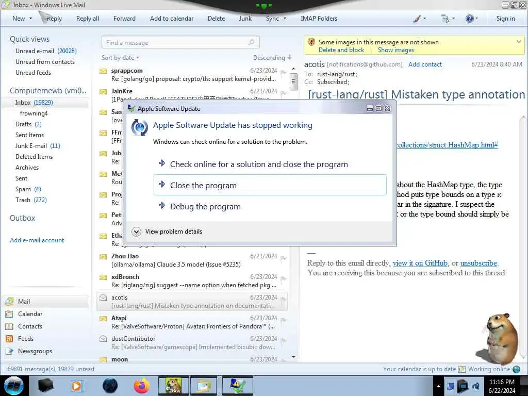Open dropdown arrow beside the Menus icon
Screen dimensions: 528x396
[453, 19]
